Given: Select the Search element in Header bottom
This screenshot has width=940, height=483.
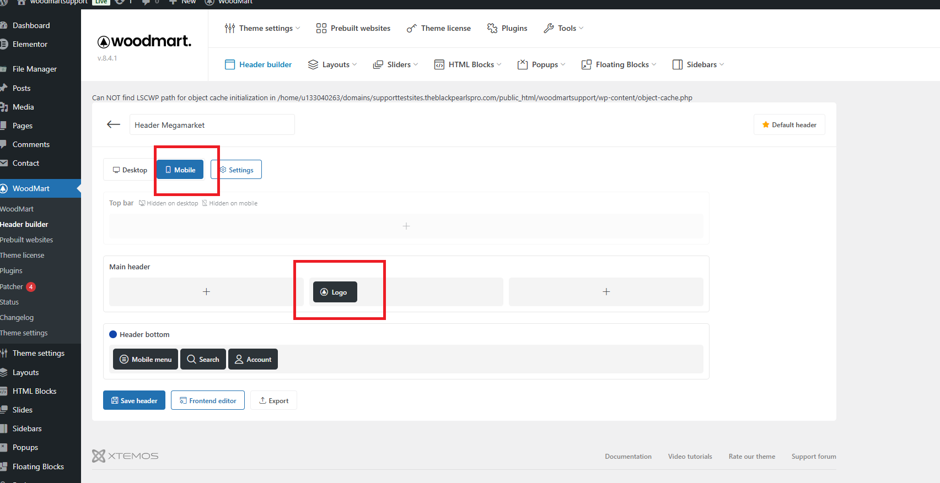Looking at the screenshot, I should click(203, 359).
